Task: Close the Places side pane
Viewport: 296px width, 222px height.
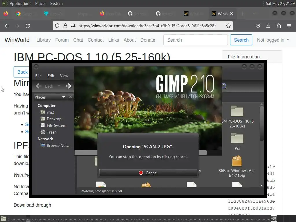Action: coord(71,97)
